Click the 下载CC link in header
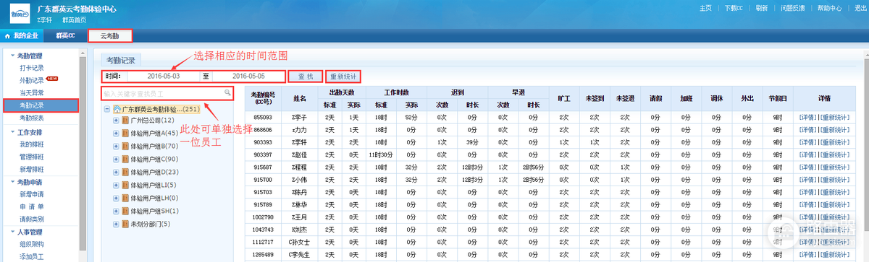 click(734, 9)
